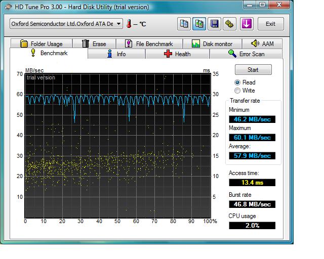The height and width of the screenshot is (259, 324).
Task: Select the Read radio button
Action: click(x=237, y=82)
